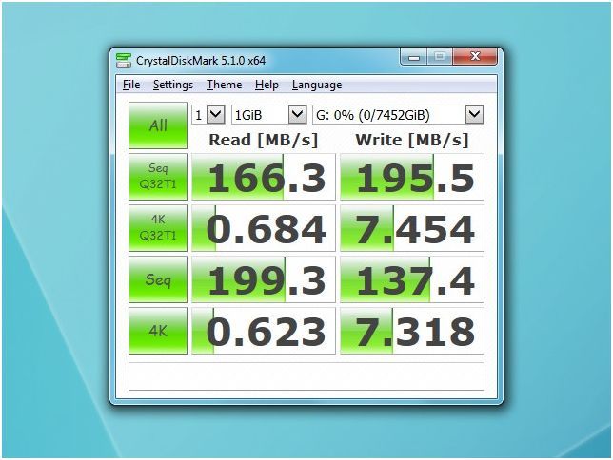This screenshot has width=613, height=460.
Task: Open the Help menu
Action: point(267,85)
